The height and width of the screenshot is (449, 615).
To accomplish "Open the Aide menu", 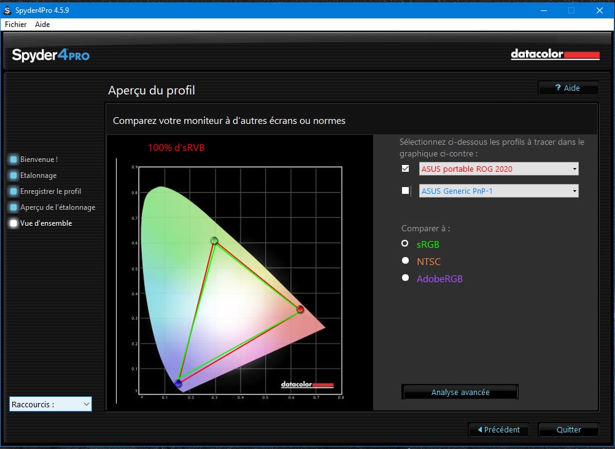I will click(x=42, y=25).
